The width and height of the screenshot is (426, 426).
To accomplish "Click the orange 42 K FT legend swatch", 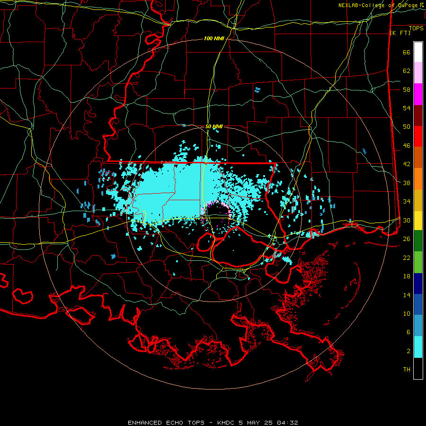I will pos(418,179).
